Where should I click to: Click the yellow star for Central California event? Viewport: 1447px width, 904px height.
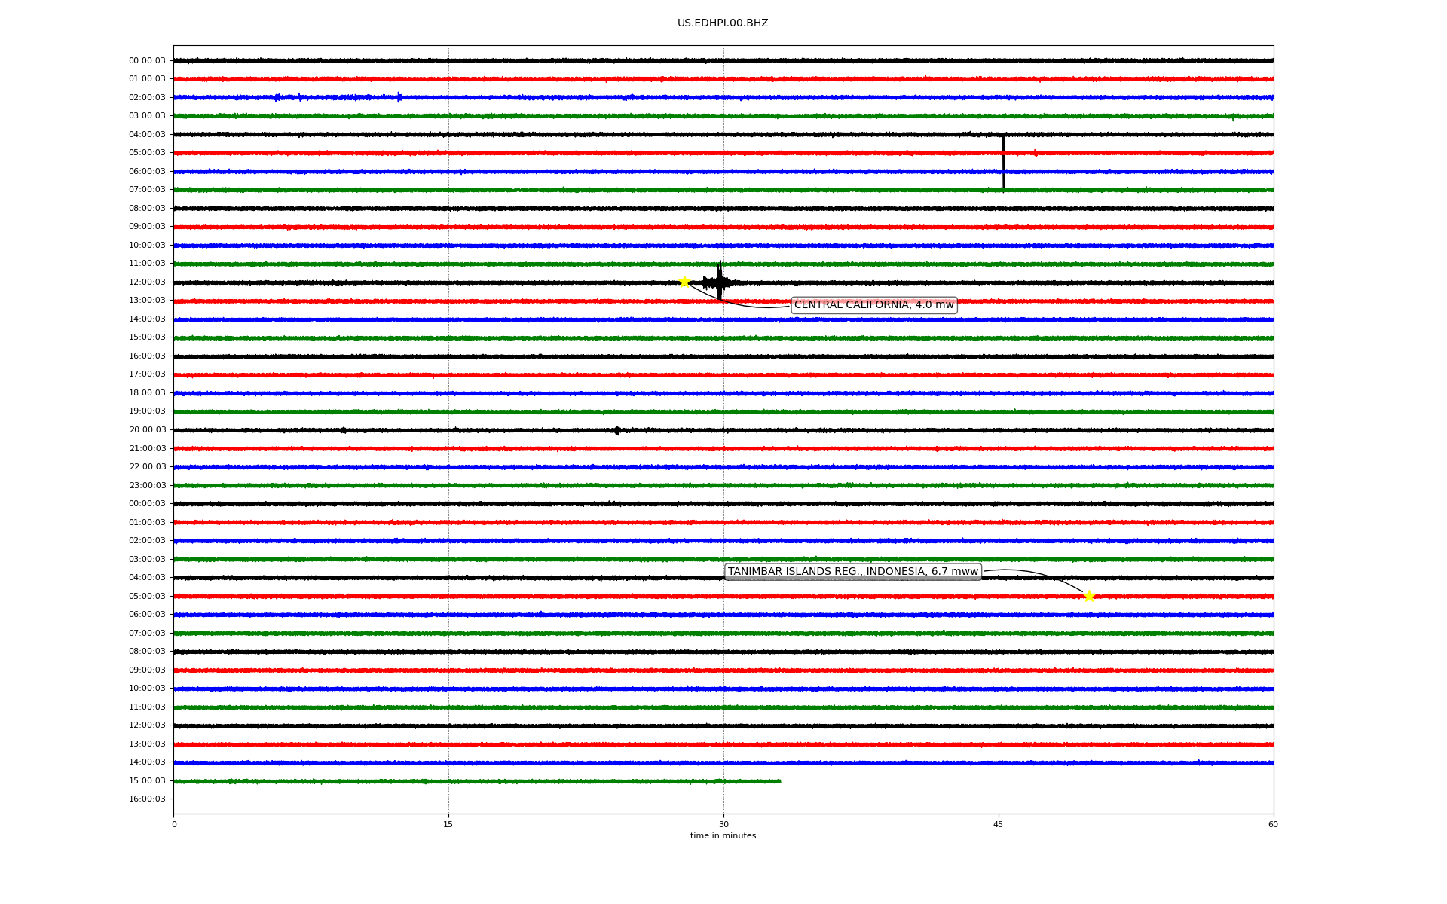pos(684,282)
